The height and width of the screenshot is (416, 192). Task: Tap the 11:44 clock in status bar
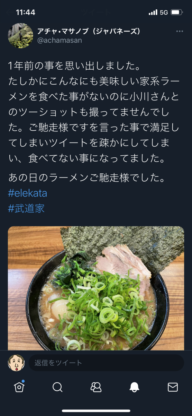click(25, 12)
